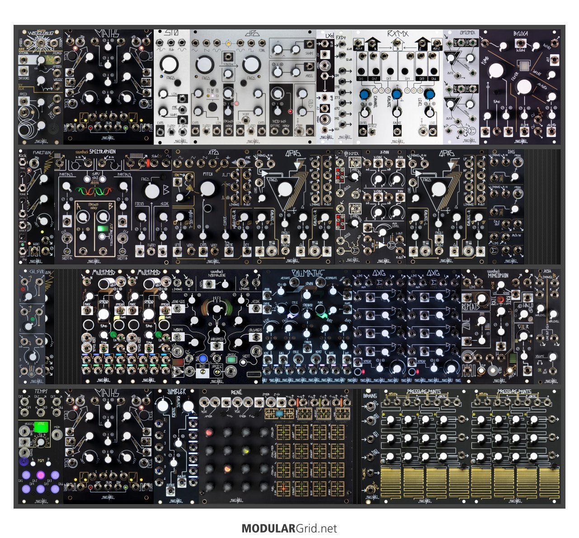Open the MODULARGrid.net logo link
This screenshot has height=538, width=579.
pyautogui.click(x=289, y=528)
